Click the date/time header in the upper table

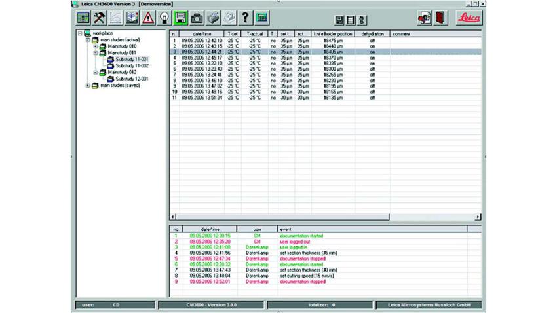tap(202, 34)
